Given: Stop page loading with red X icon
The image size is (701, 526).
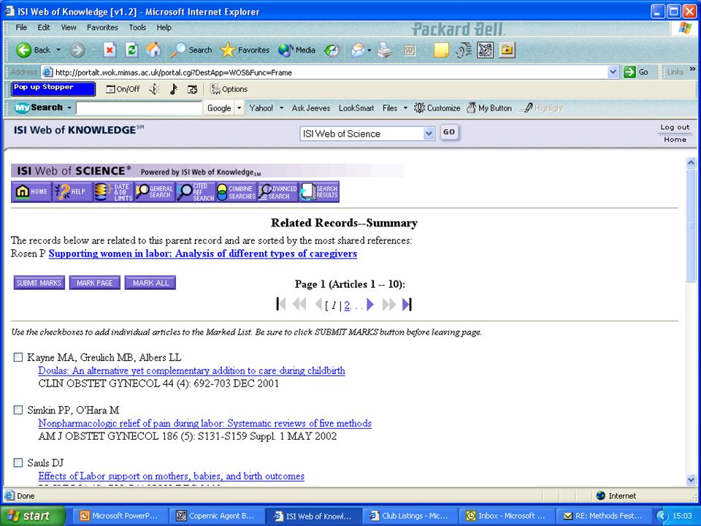Looking at the screenshot, I should coord(110,50).
